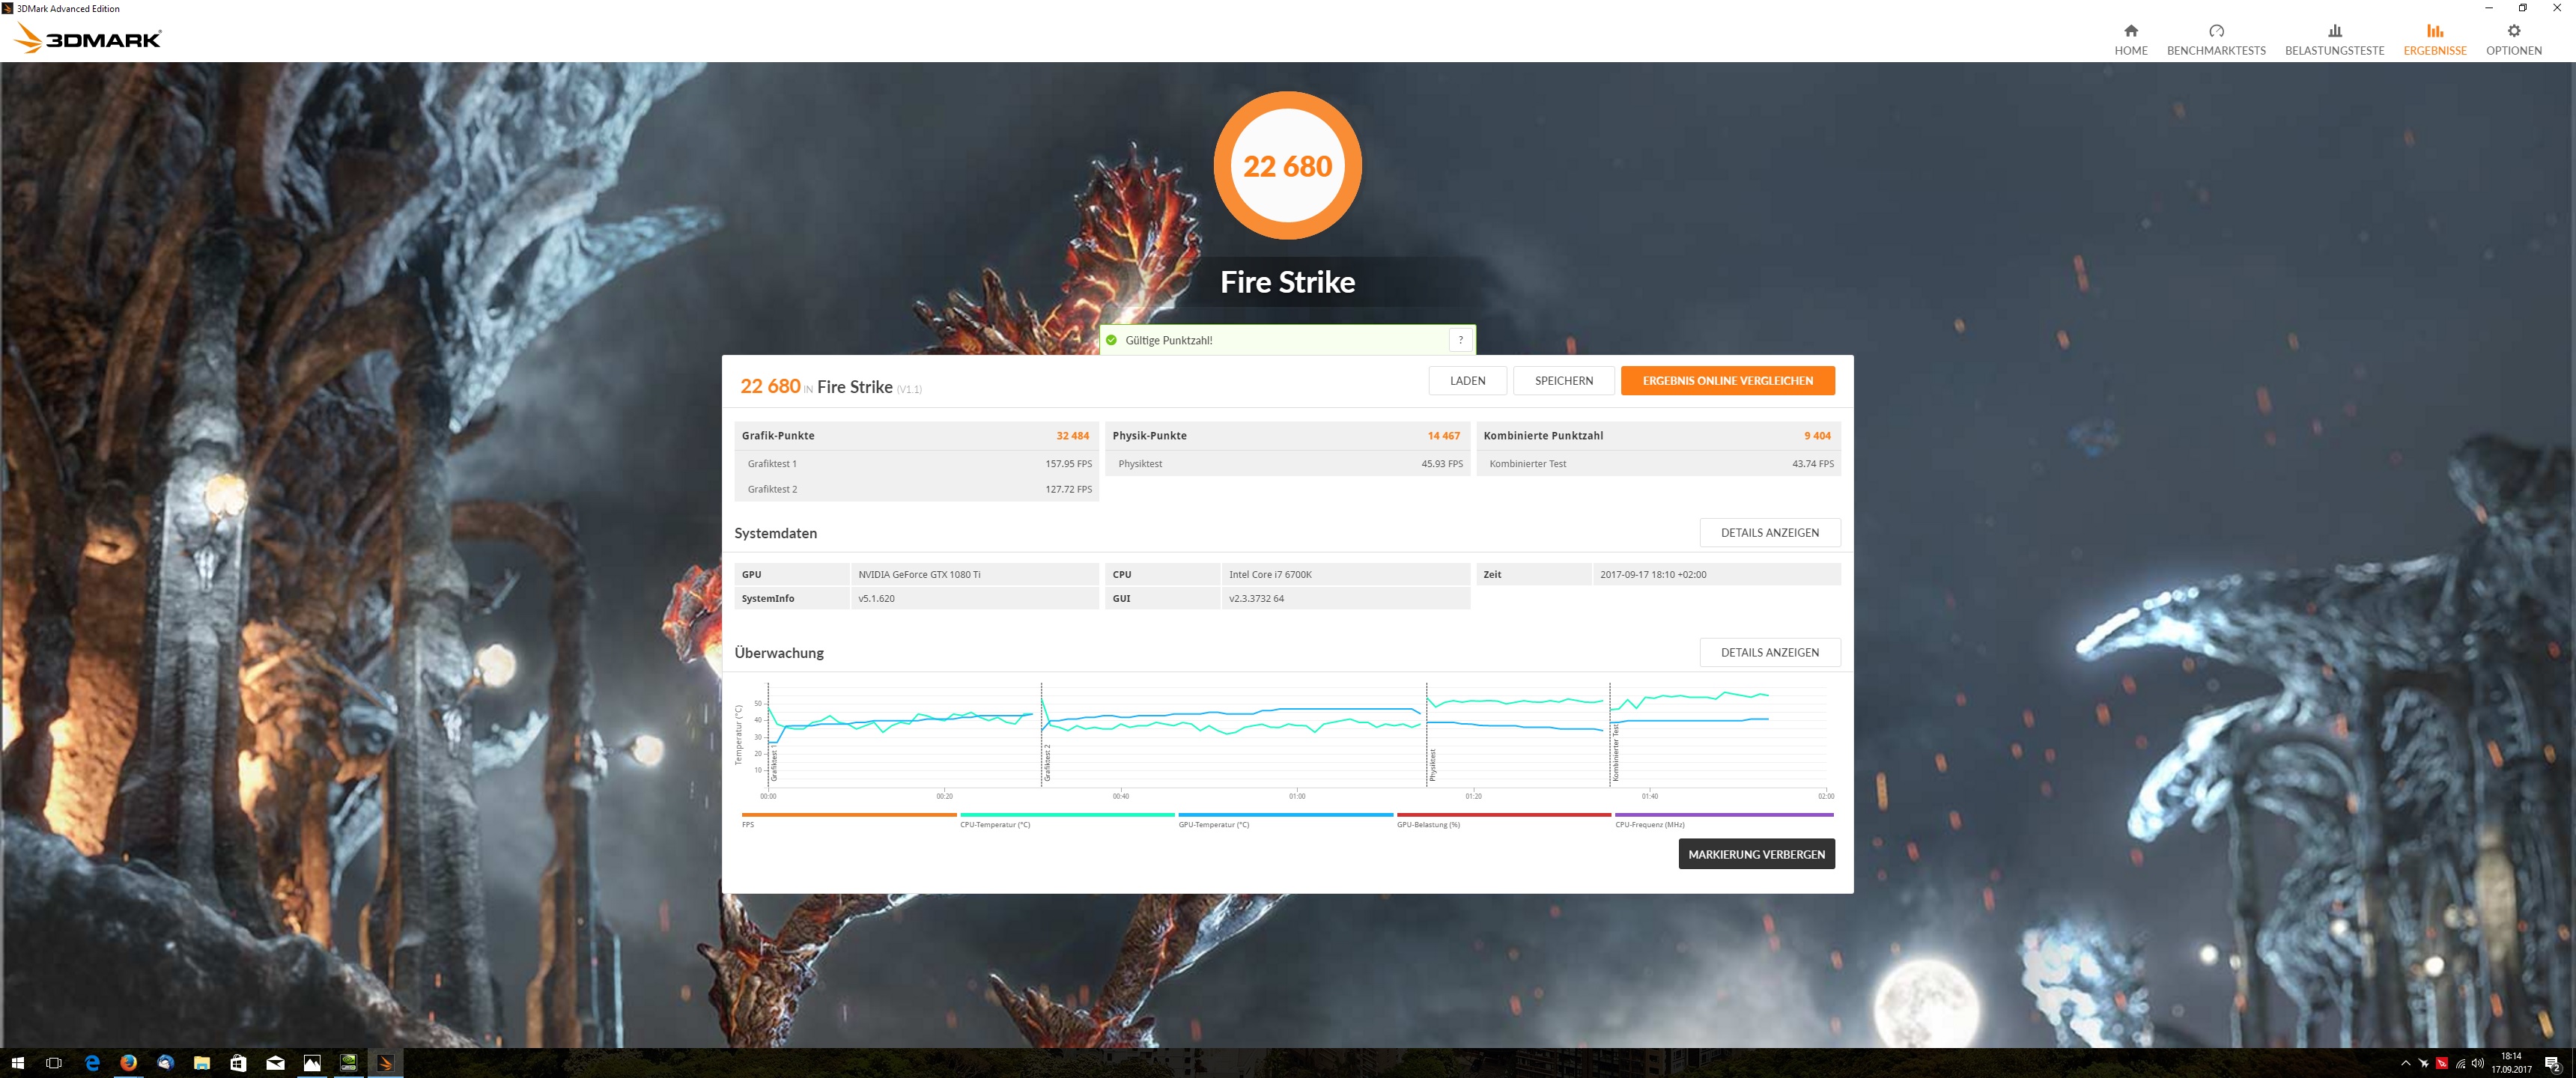Click the question mark help on valid score
Screen dimensions: 2576x1078
[1460, 340]
